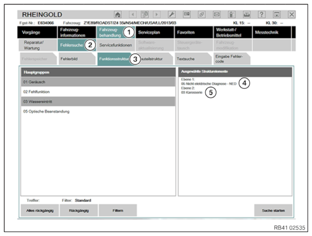Open the Serviceplan menu
This screenshot has width=312, height=236.
[x=154, y=32]
